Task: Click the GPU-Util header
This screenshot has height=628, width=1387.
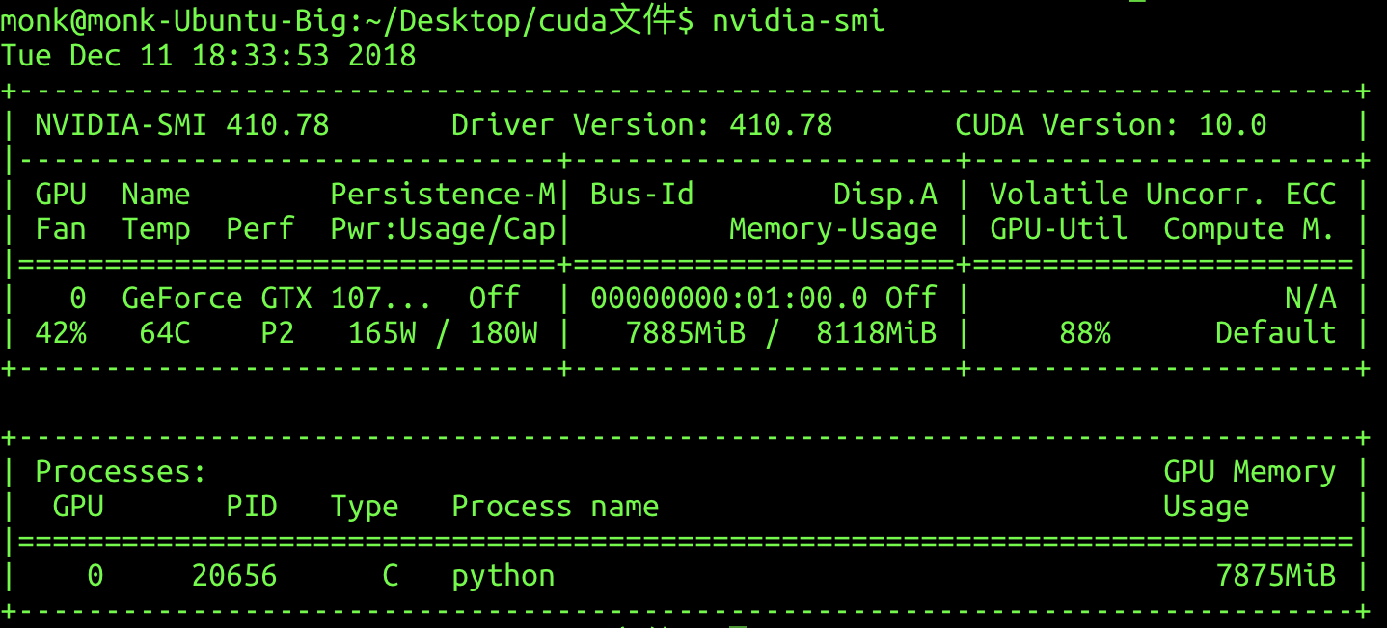Action: click(1058, 229)
